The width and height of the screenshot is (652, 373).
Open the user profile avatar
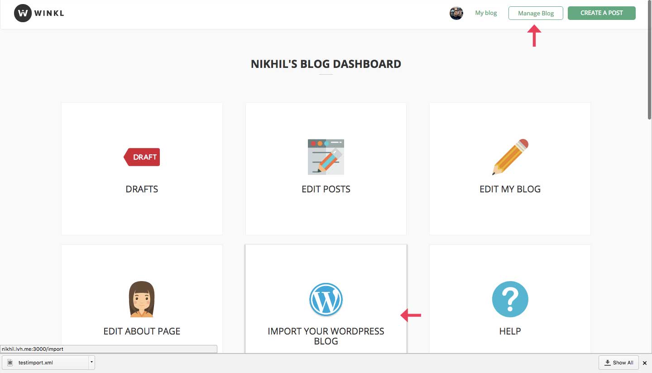[456, 13]
